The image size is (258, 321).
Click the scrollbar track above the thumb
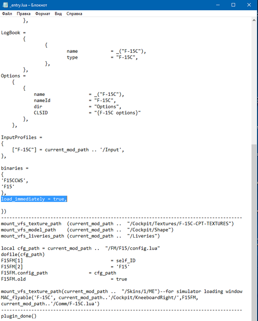(x=254, y=83)
